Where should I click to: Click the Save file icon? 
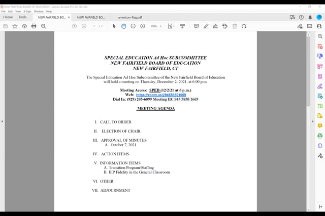pos(6,26)
